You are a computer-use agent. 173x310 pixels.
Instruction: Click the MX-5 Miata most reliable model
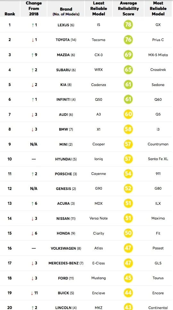pos(158,55)
